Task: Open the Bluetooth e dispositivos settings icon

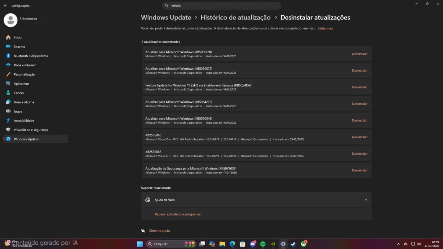Action: 8,56
